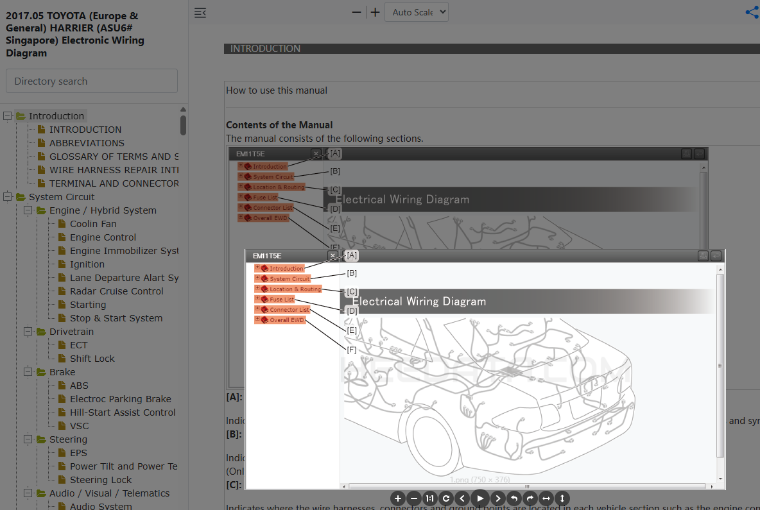Click the System Circuit folder label
The height and width of the screenshot is (510, 760).
pos(62,197)
